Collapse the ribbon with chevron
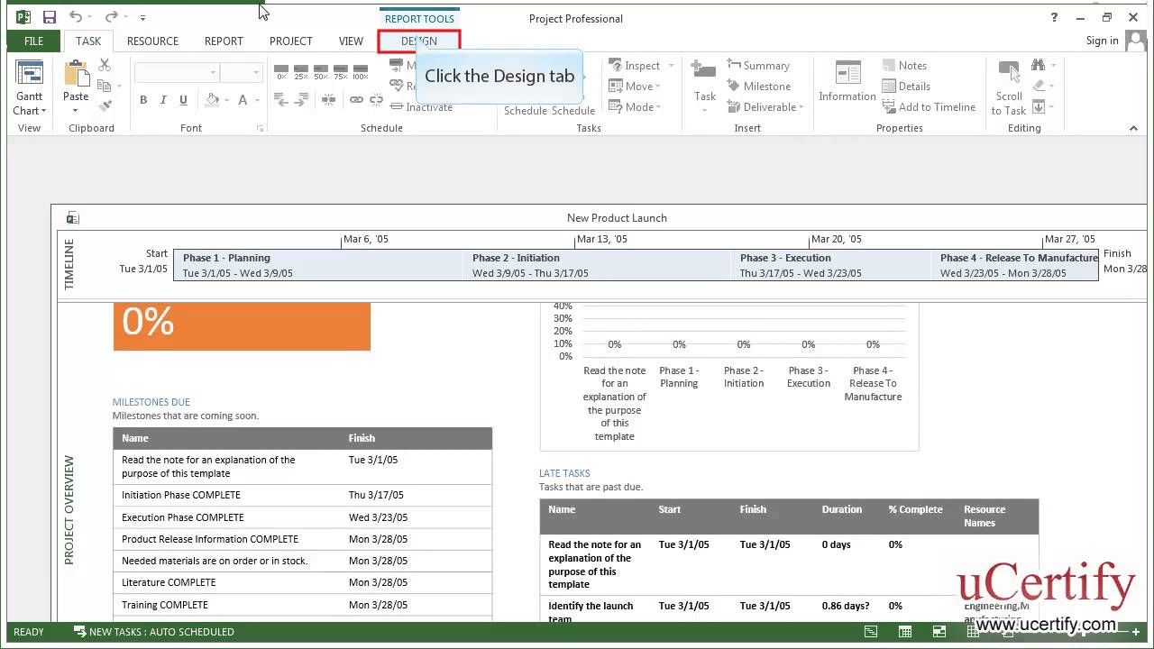The height and width of the screenshot is (649, 1154). pos(1133,128)
